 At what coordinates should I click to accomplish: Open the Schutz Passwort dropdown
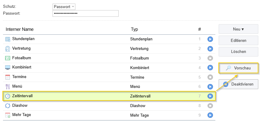(64, 7)
